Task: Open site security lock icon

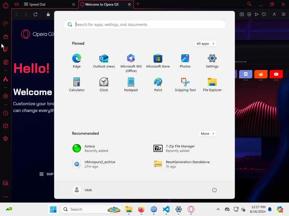Action: click(48, 14)
